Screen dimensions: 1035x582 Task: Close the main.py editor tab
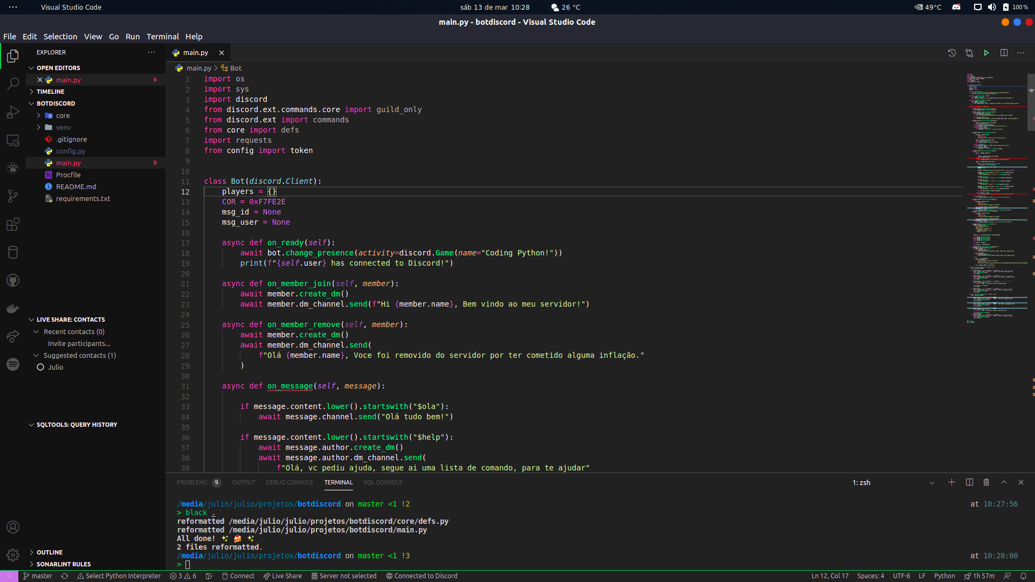(222, 53)
